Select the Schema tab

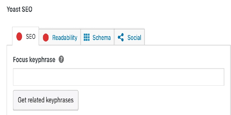pyautogui.click(x=97, y=38)
